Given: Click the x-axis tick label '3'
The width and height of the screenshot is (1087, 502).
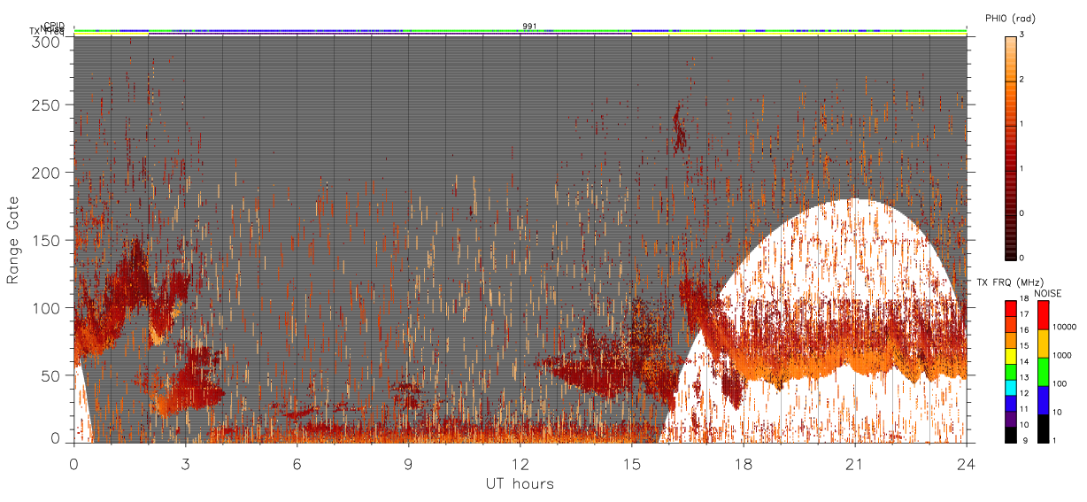Looking at the screenshot, I should (185, 464).
